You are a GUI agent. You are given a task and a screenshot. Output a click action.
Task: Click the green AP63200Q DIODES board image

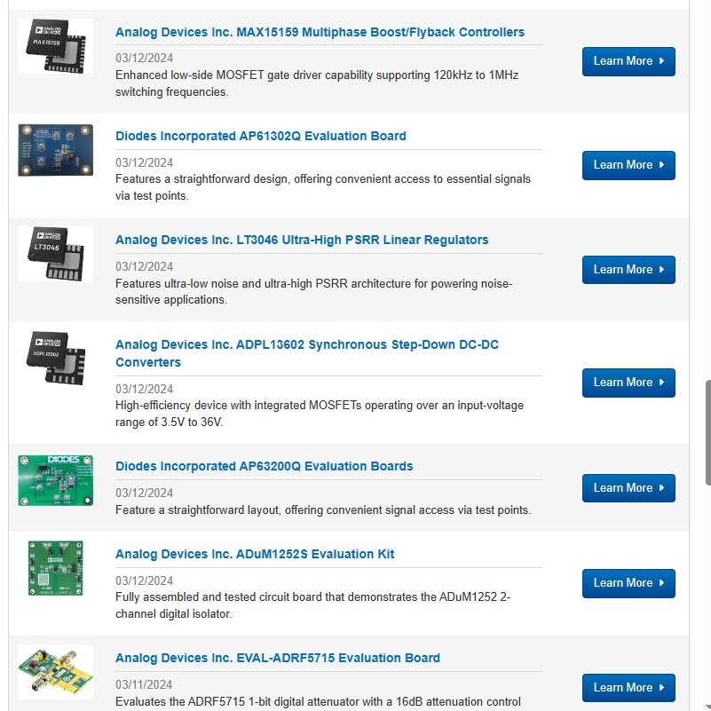[x=55, y=480]
